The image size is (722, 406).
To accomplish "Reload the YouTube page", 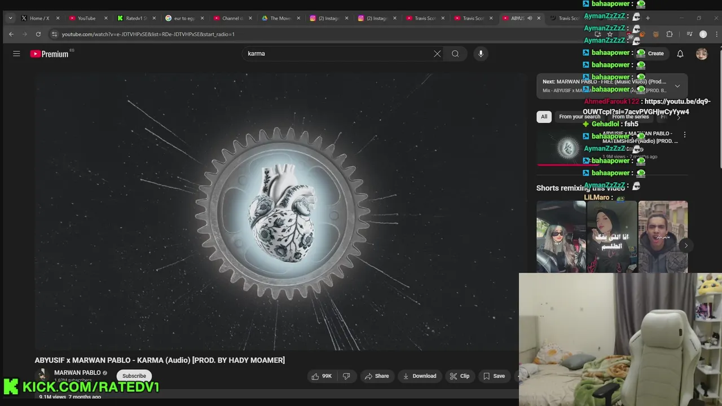I will (38, 34).
